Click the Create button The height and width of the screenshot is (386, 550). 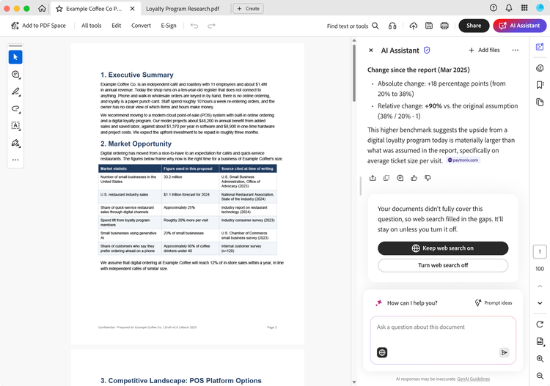click(x=249, y=8)
